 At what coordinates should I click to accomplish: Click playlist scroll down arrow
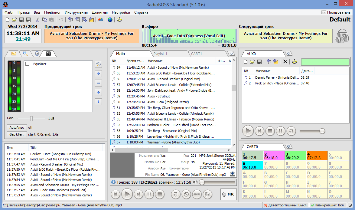(234, 145)
